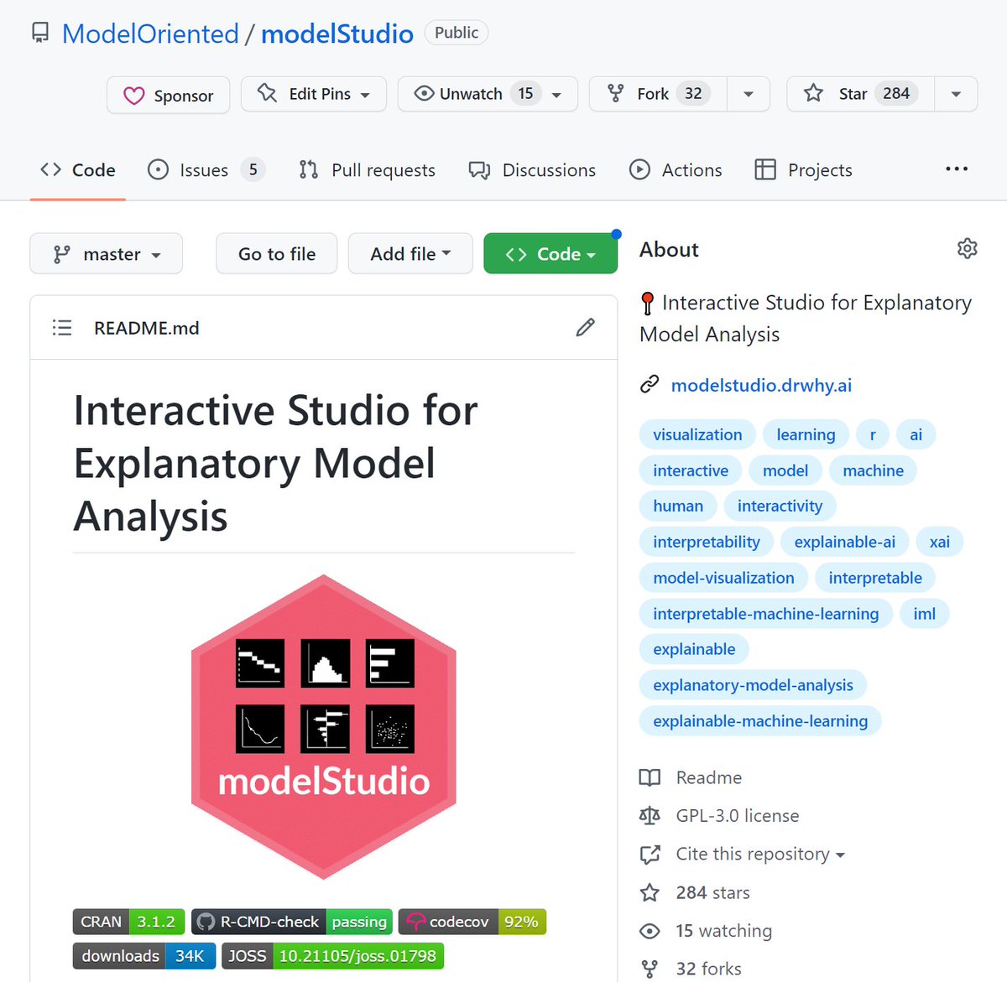Click the repository book icon beside ModelOriented
This screenshot has width=1007, height=982.
(x=40, y=34)
